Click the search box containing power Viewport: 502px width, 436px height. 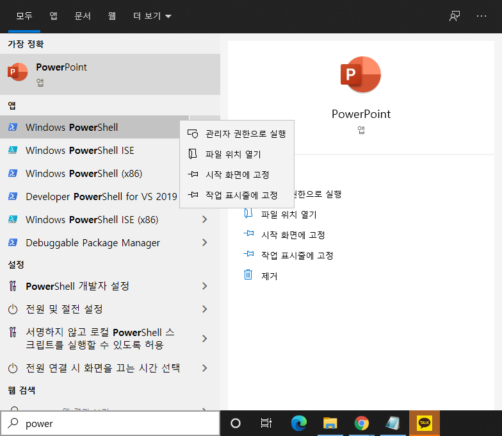[110, 423]
